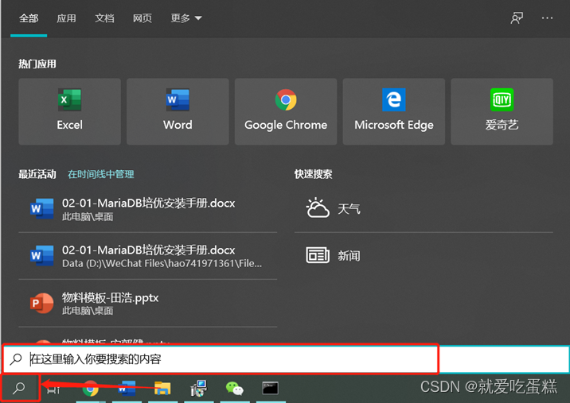Expand the 更多 dropdown

(x=186, y=18)
